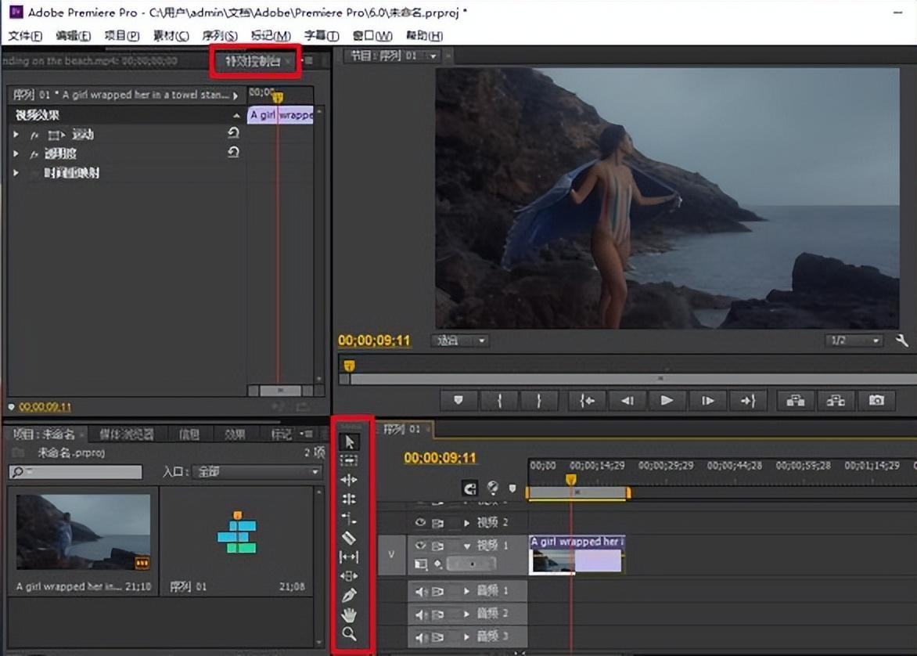
Task: Expand the 运动 (Motion) effect properties
Action: (x=16, y=135)
